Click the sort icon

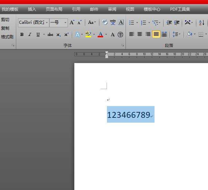point(201,22)
